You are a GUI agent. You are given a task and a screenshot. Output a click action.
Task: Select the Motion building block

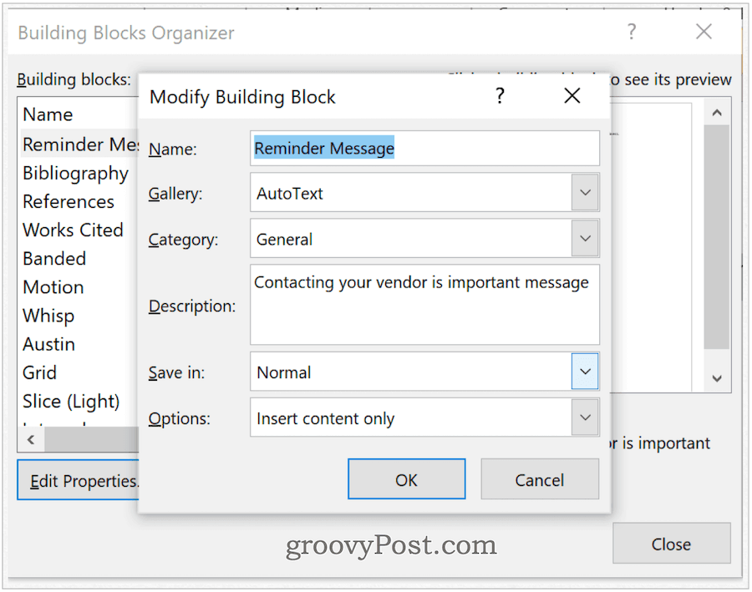(x=53, y=287)
